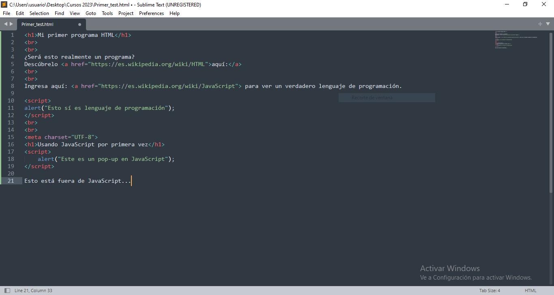The width and height of the screenshot is (554, 295).
Task: Open the Selection menu
Action: [x=39, y=13]
